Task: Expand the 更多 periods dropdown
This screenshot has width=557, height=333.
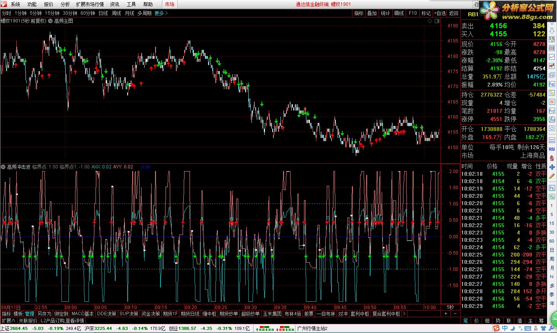Action: coord(161,13)
